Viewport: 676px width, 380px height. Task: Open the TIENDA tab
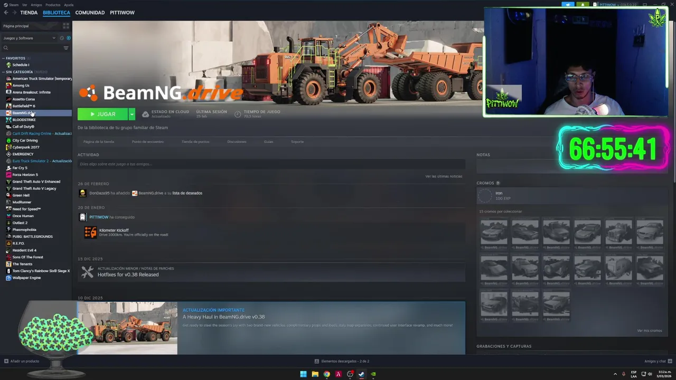[x=29, y=13]
